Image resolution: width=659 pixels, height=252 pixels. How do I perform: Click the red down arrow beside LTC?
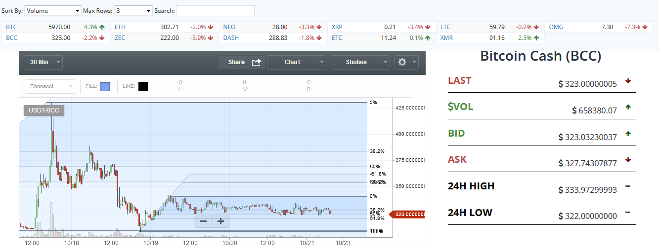[x=536, y=27]
